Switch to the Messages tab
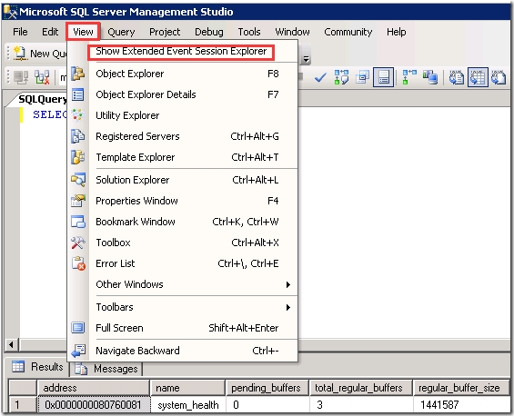 tap(106, 369)
